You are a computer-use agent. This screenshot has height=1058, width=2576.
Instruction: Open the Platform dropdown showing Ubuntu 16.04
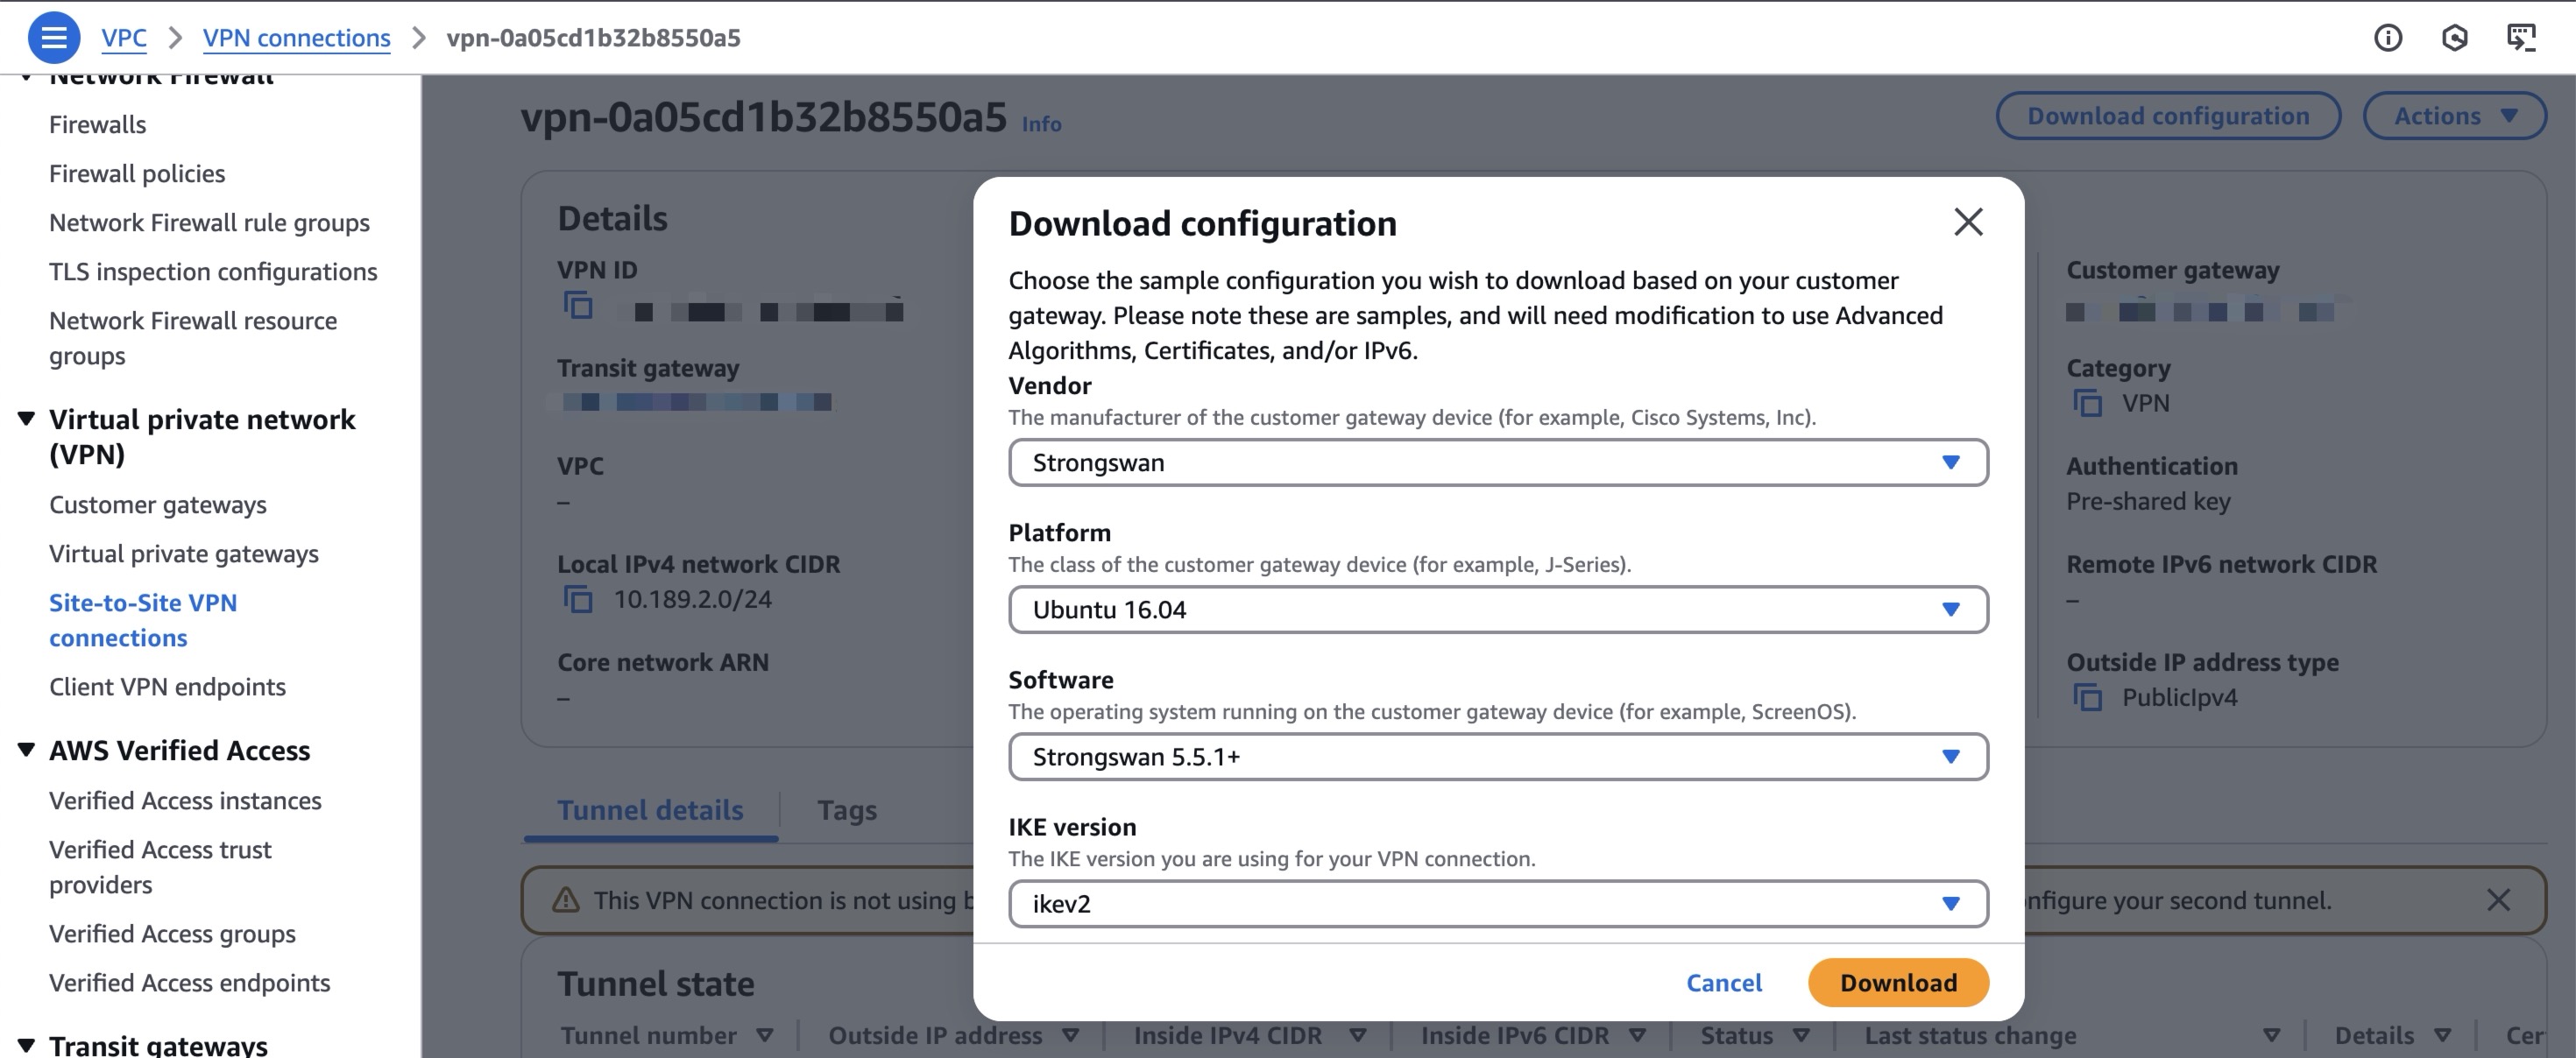pos(1498,609)
